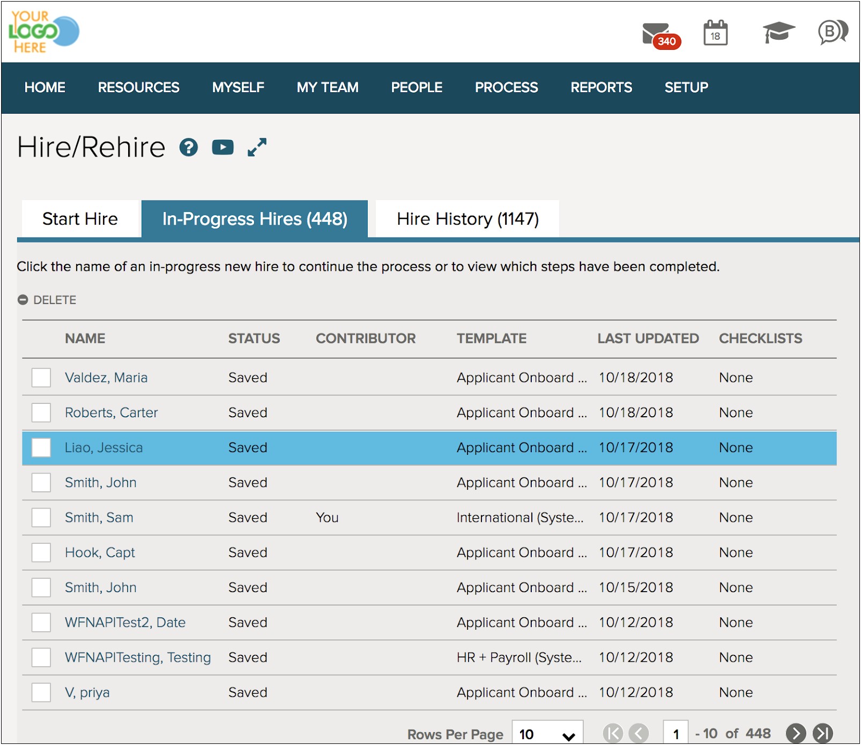Open the MYSELF menu

[239, 87]
